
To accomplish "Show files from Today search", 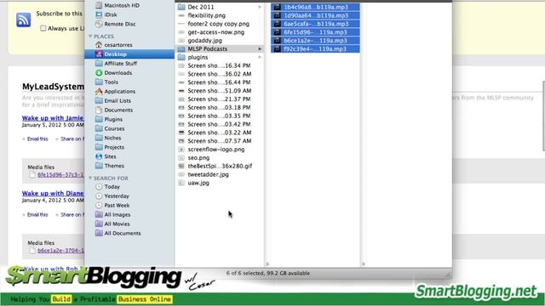I will pyautogui.click(x=112, y=187).
